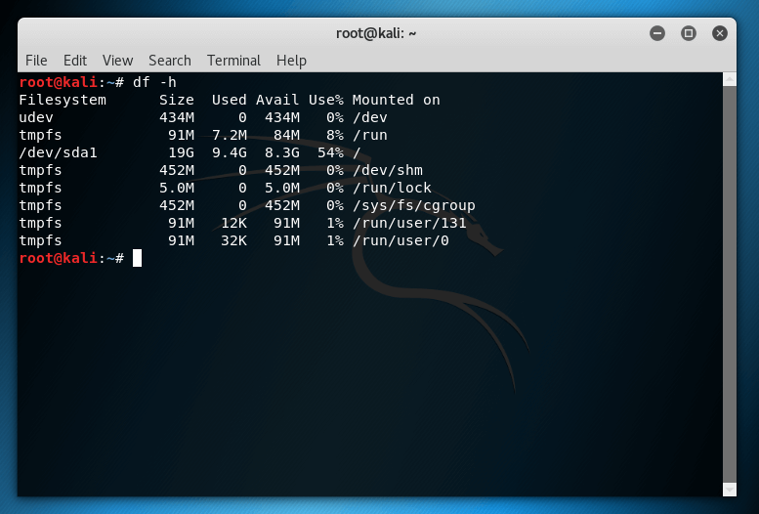Screen dimensions: 759x514
Task: Click the '8%' usage value
Action: click(x=335, y=135)
